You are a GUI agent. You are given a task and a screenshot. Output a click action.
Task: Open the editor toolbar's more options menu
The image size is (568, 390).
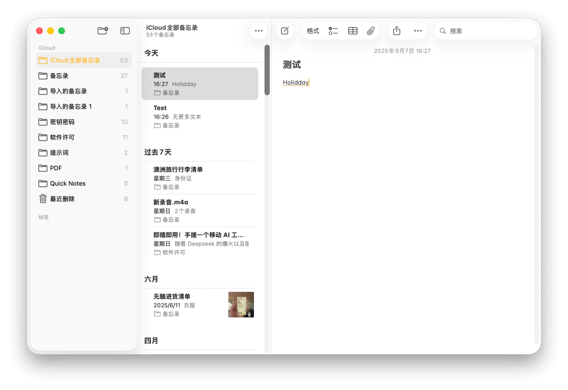(x=418, y=31)
